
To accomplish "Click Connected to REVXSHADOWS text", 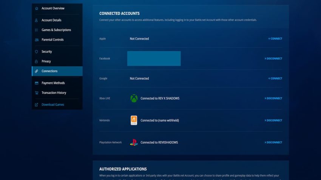I will pyautogui.click(x=159, y=142).
